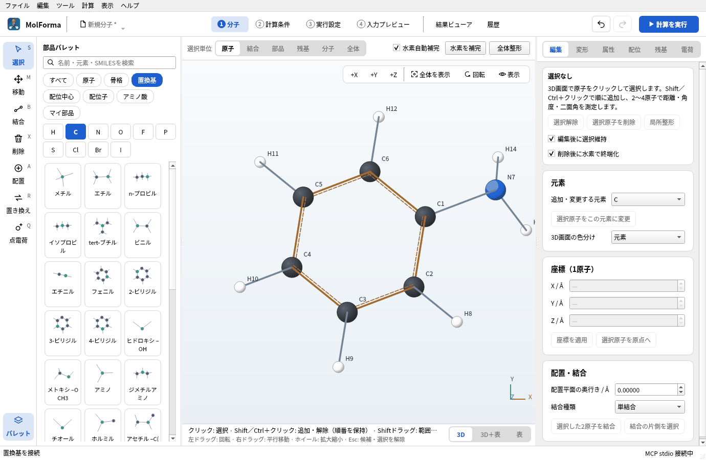Activate the 選択 (select) tool
The image size is (706, 460).
(18, 55)
